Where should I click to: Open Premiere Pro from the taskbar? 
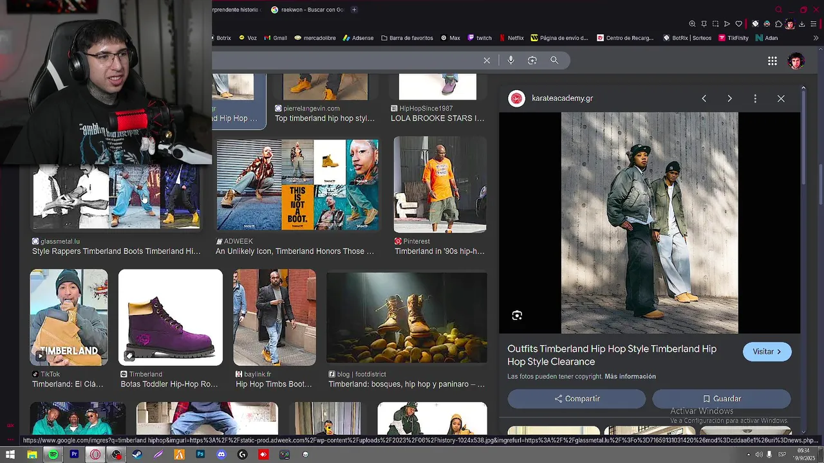click(x=74, y=455)
